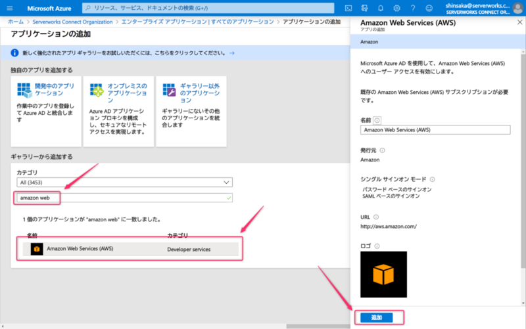Click the horizontal scrollbar at bottom
This screenshot has width=526, height=329.
pos(318,326)
